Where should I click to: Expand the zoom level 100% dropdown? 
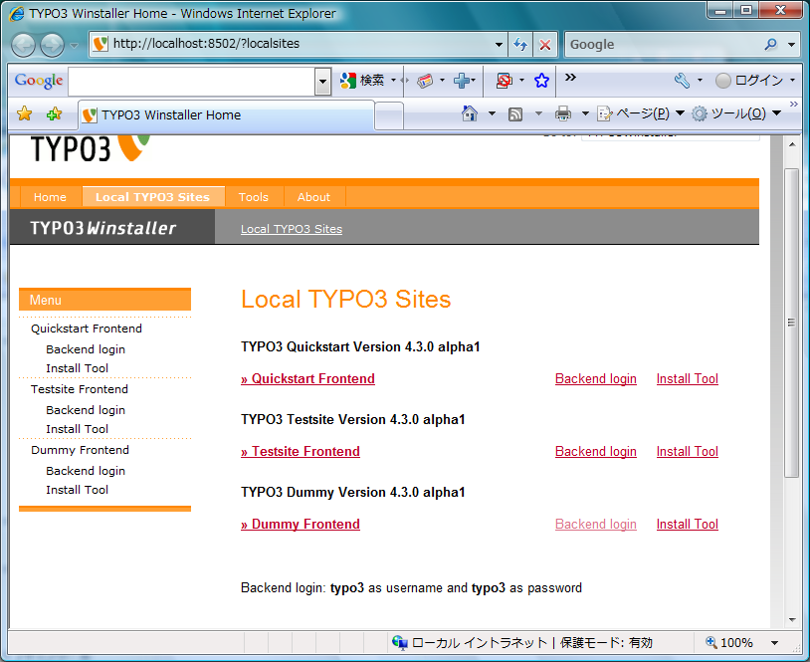773,643
